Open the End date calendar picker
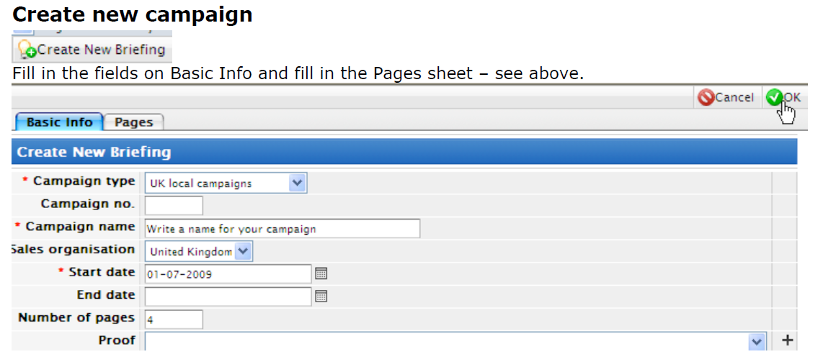This screenshot has width=836, height=362. tap(321, 297)
